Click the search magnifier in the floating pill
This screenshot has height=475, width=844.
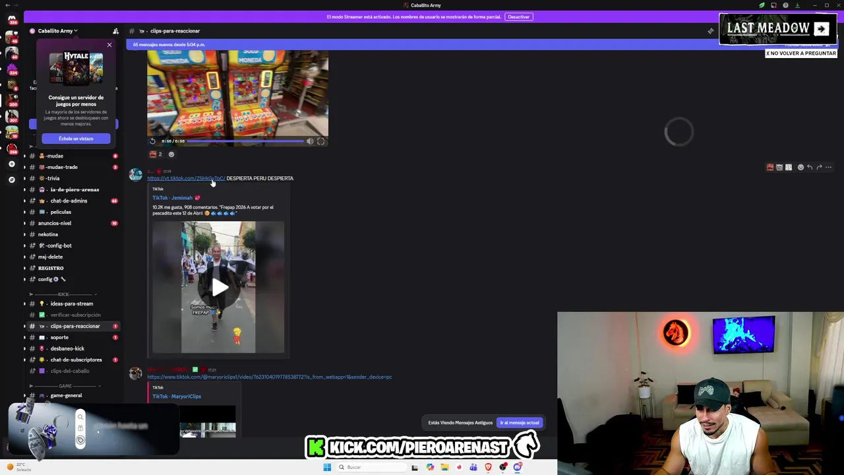80,416
